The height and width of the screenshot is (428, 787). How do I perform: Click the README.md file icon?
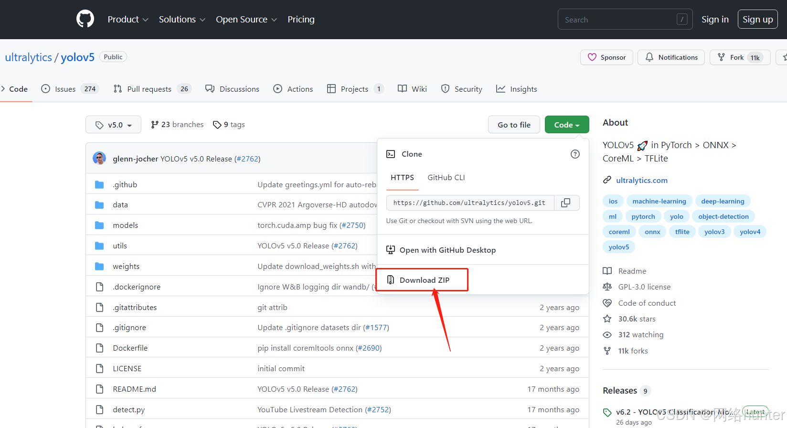click(x=99, y=389)
